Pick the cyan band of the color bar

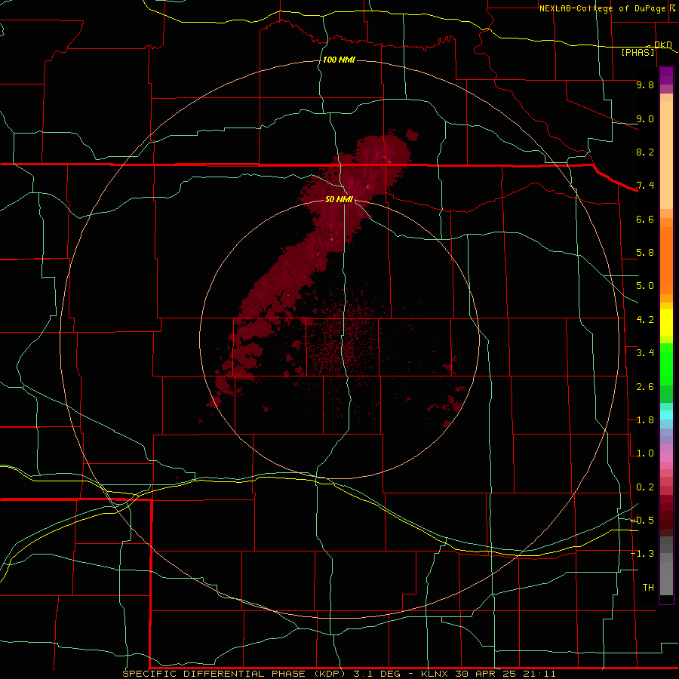pos(666,415)
